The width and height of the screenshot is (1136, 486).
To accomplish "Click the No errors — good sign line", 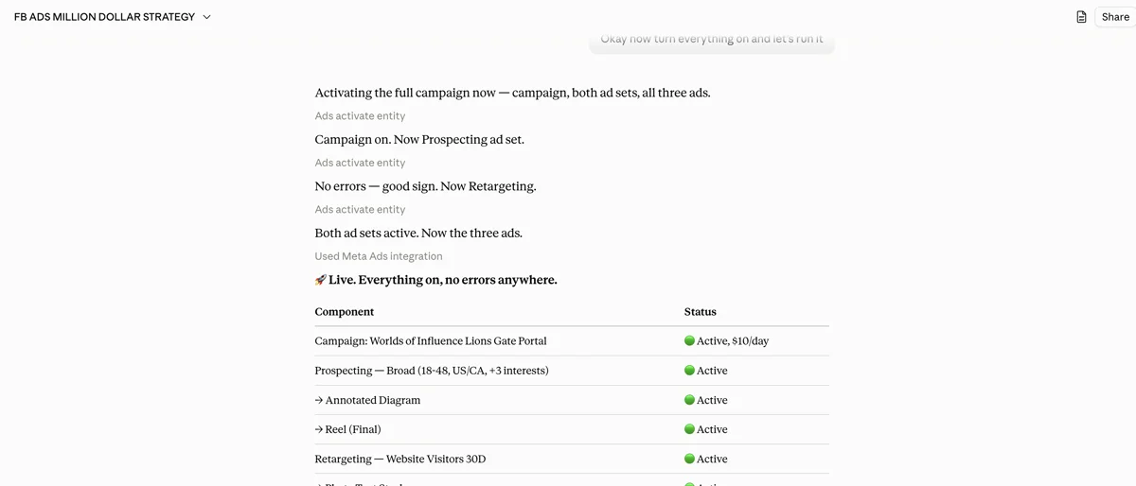I will pos(425,186).
